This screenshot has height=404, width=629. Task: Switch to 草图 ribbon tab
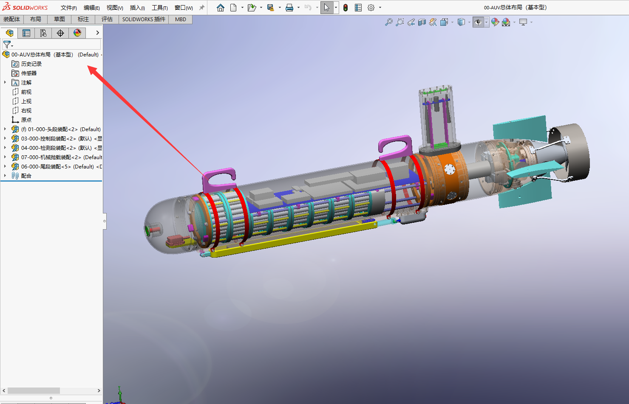coord(59,19)
